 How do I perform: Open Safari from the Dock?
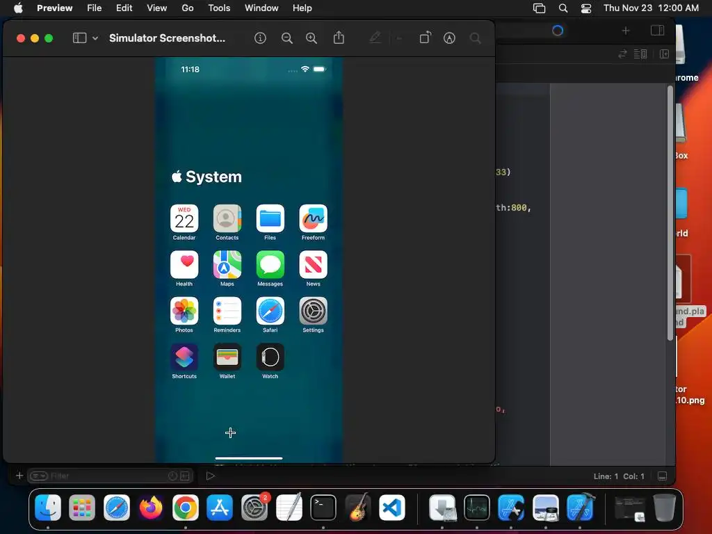pyautogui.click(x=117, y=508)
